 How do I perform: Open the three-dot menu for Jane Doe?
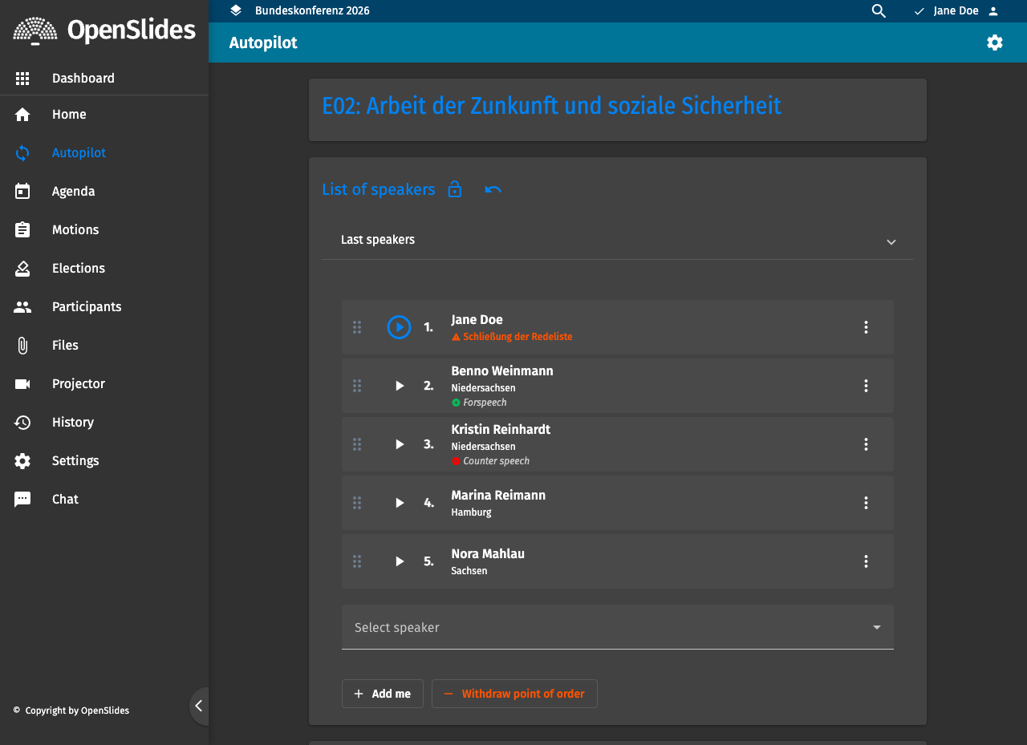click(866, 327)
